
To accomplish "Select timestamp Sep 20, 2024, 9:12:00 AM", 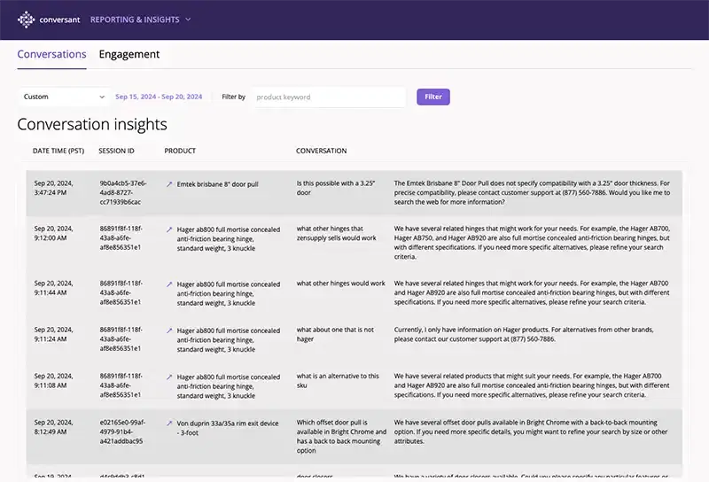I will click(x=53, y=233).
